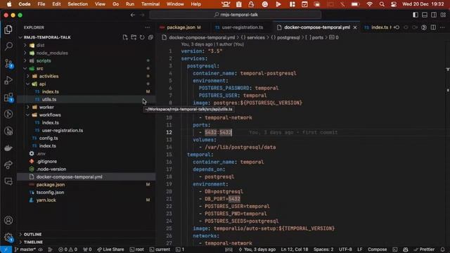Click the New Folder icon in Explorer
The height and width of the screenshot is (253, 450).
[134, 37]
